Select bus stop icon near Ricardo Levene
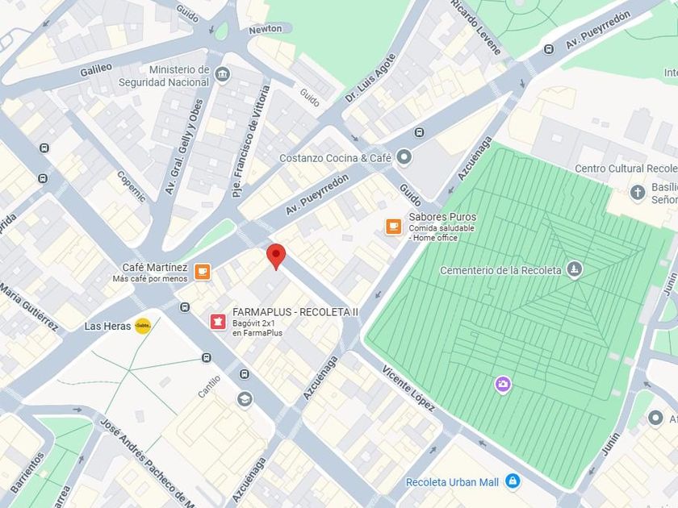Viewport: 678px width, 508px height. click(x=549, y=49)
